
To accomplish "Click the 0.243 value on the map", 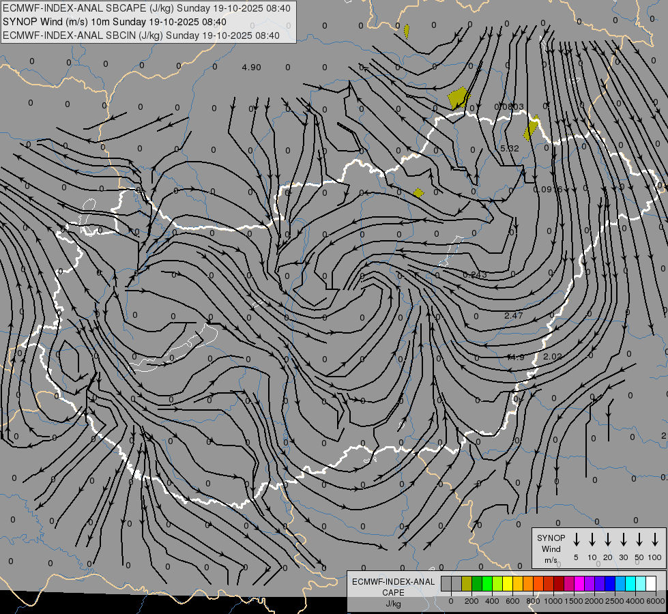I will (475, 275).
